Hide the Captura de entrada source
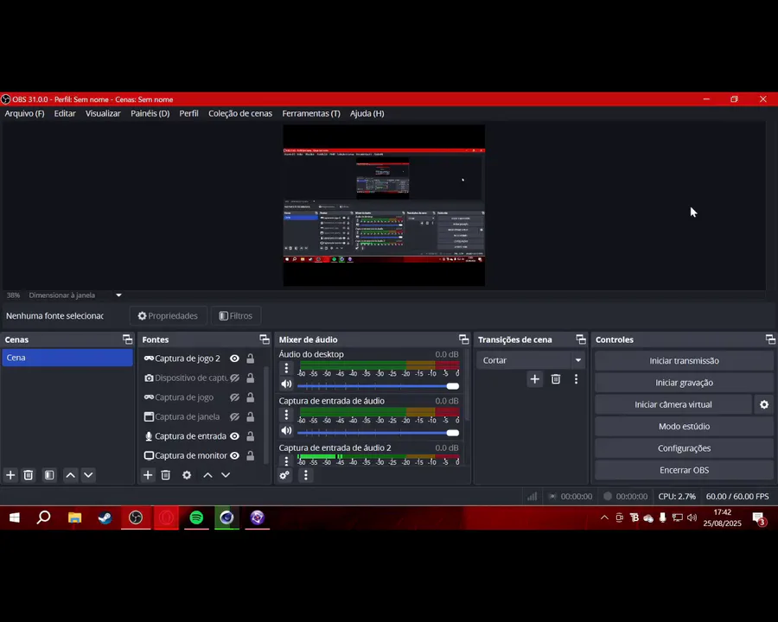The image size is (778, 622). point(234,436)
